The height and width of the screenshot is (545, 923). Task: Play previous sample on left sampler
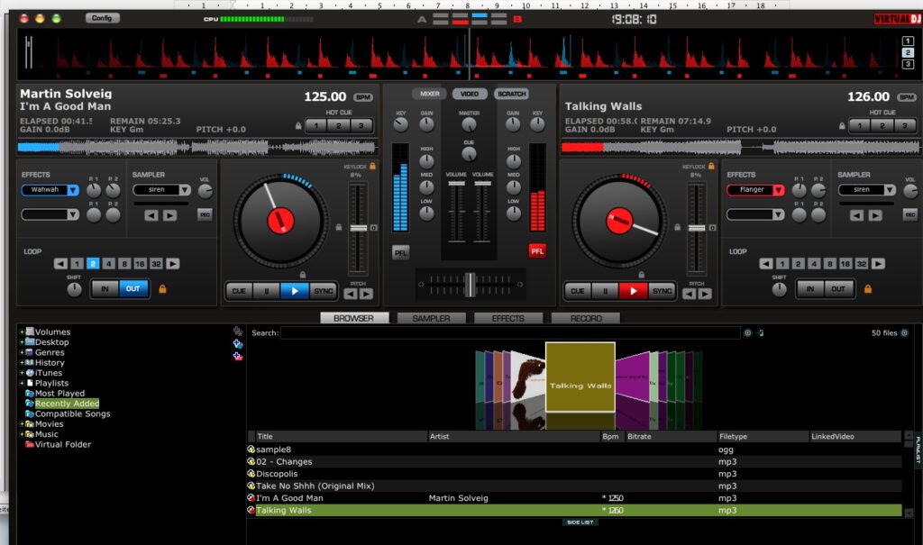(151, 215)
